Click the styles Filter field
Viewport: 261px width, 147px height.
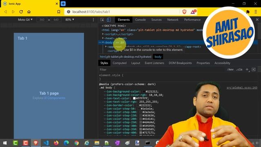[x=161, y=70]
